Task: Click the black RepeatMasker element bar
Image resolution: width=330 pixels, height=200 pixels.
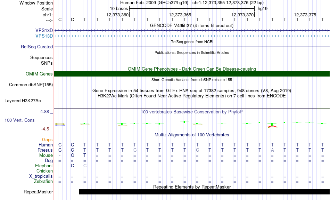Action: pos(204,192)
